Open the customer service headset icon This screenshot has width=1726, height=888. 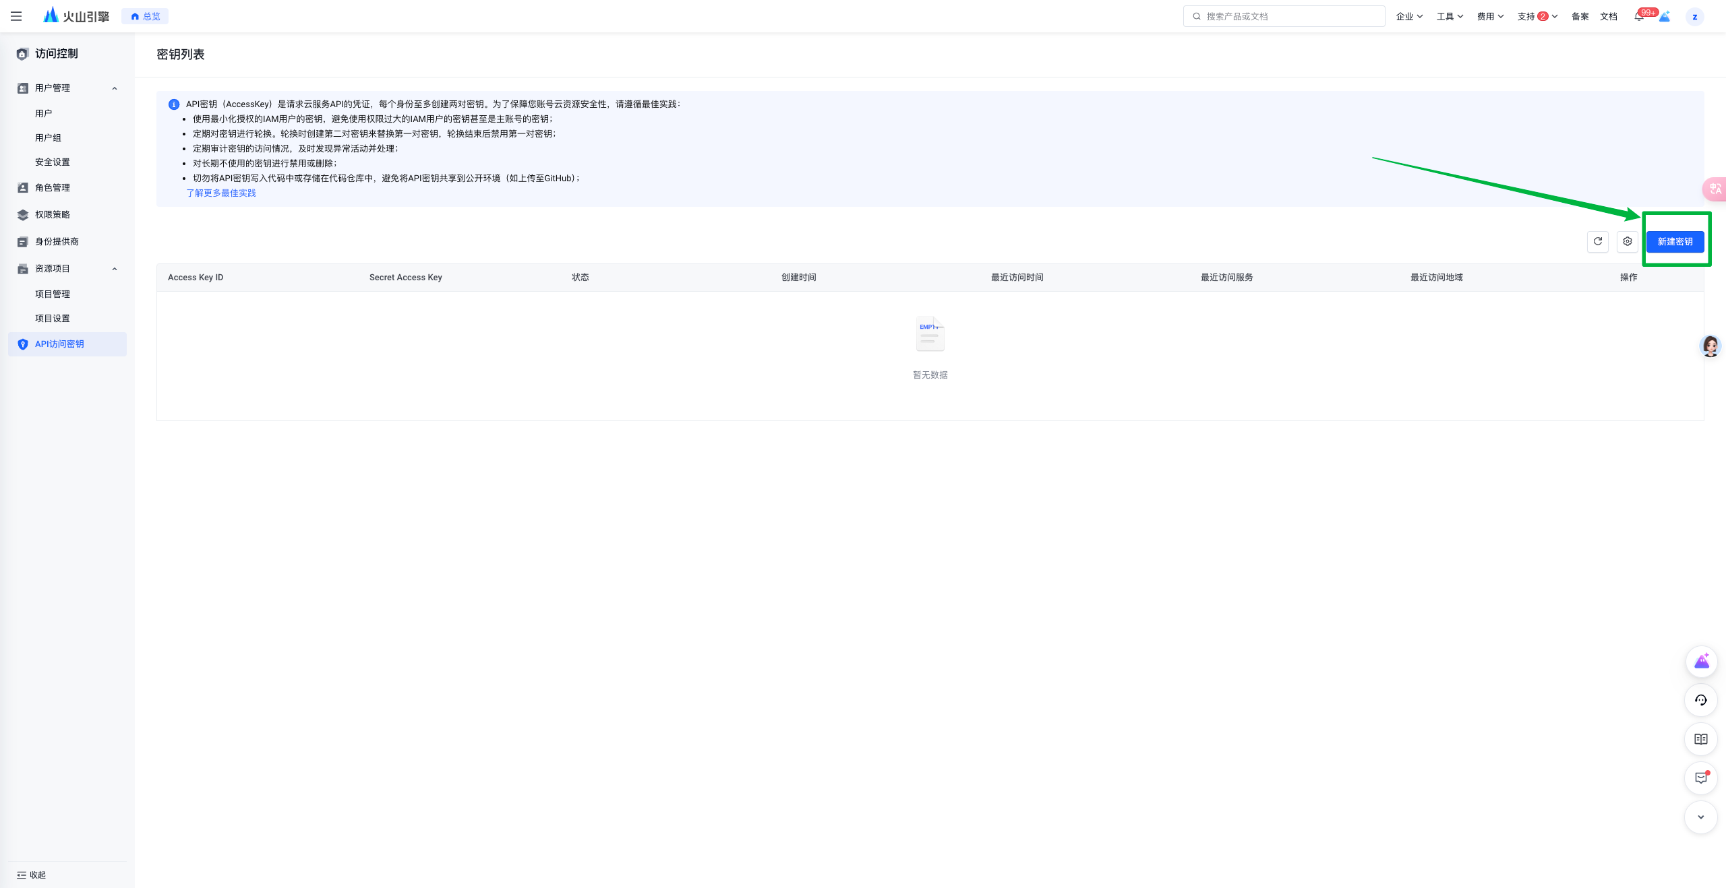coord(1700,700)
